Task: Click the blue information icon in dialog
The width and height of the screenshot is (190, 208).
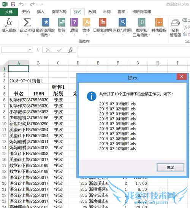Action: point(92,96)
